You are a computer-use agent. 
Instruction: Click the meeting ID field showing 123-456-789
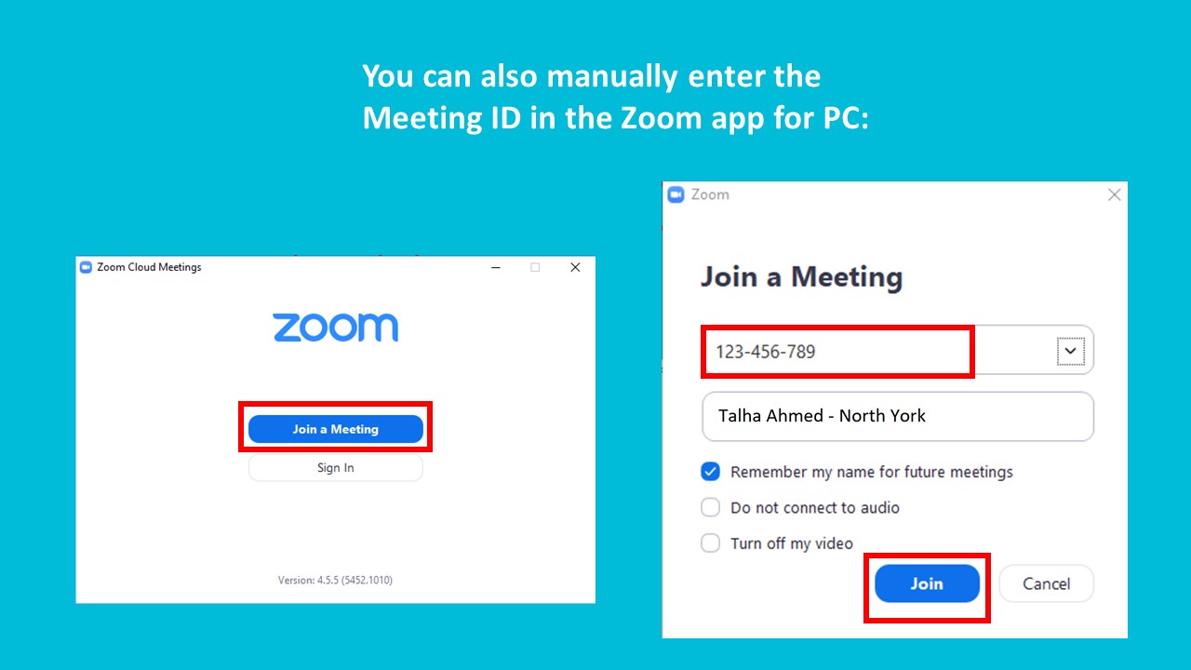pos(898,352)
